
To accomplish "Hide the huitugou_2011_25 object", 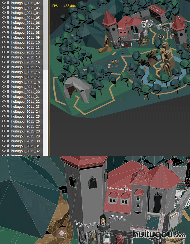I will pyautogui.click(x=4, y=116).
